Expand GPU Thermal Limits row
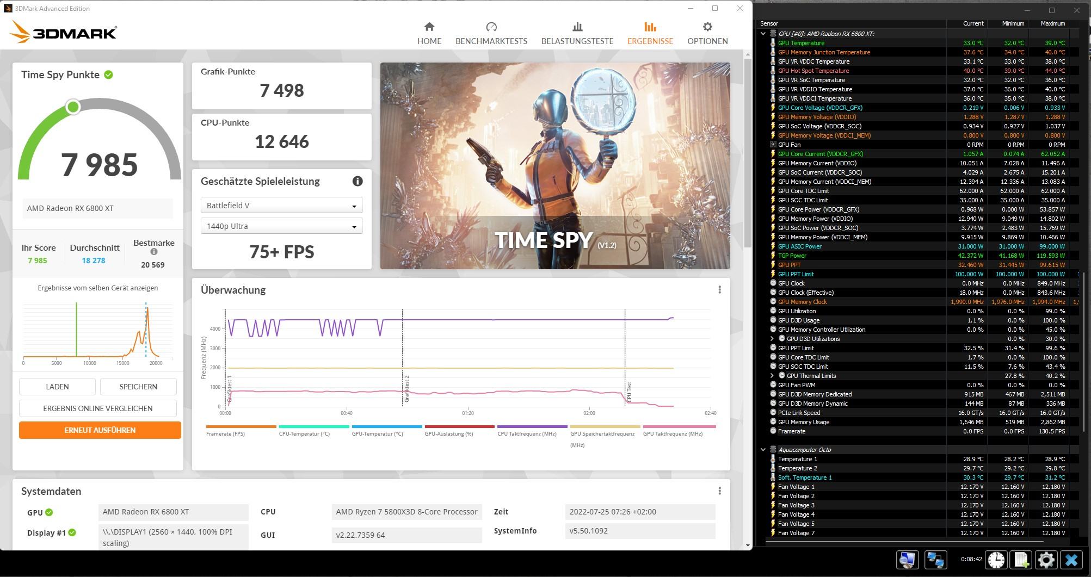 pyautogui.click(x=772, y=376)
